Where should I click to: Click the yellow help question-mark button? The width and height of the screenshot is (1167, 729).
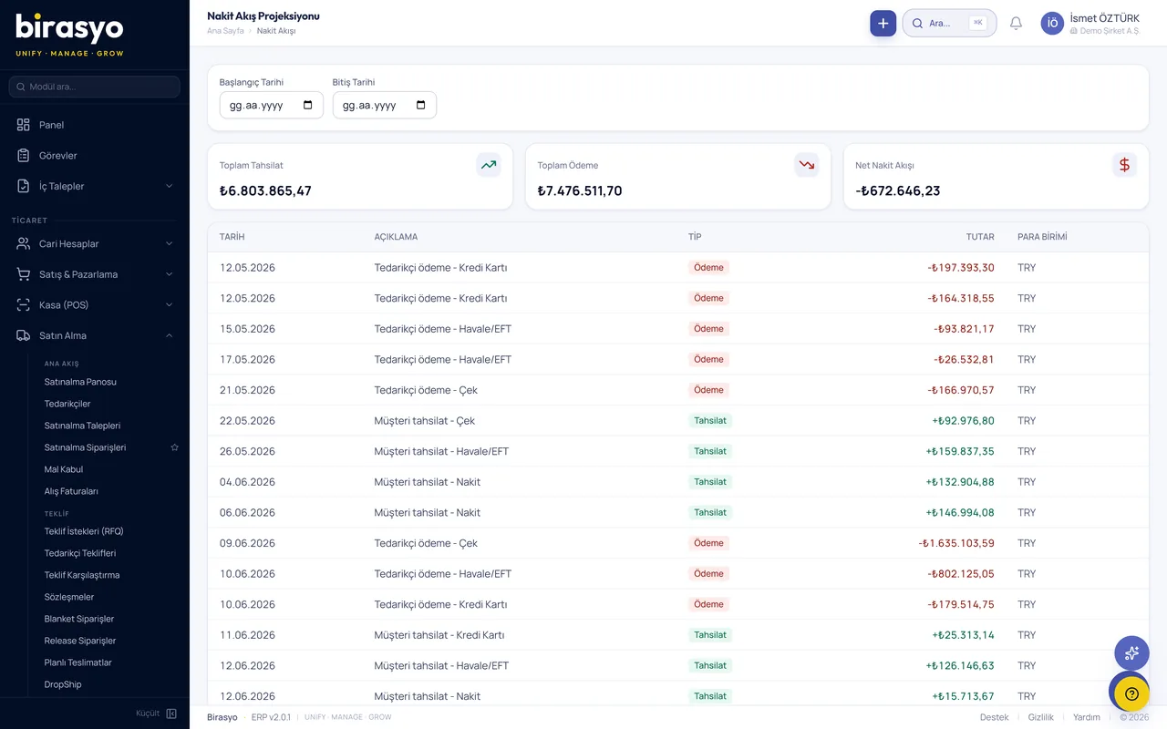(1131, 693)
